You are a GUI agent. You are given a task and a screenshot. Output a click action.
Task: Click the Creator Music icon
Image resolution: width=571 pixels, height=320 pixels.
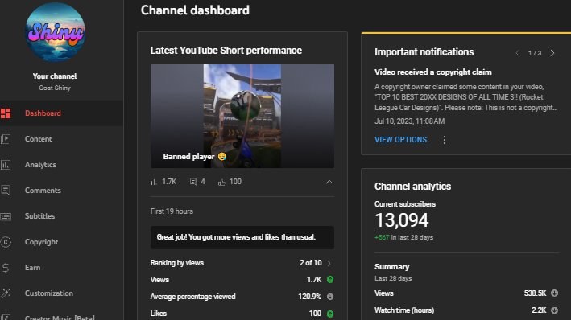pos(6,318)
